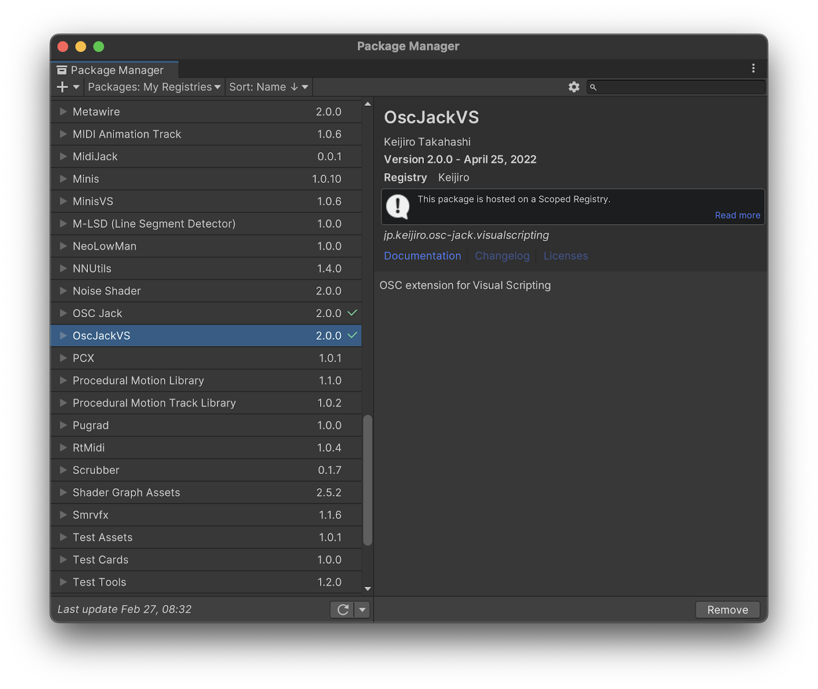This screenshot has width=818, height=689.
Task: Click the Remove button
Action: point(728,610)
